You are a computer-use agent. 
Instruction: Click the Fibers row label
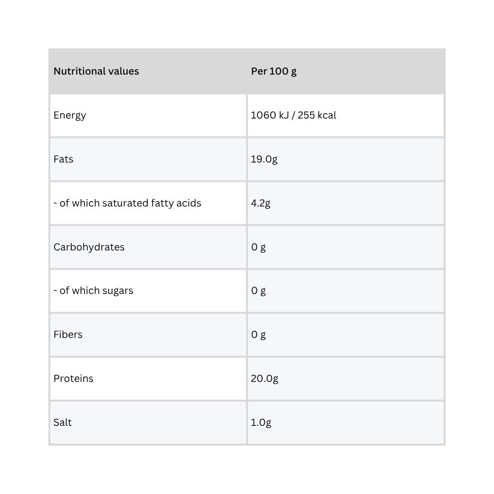(x=68, y=334)
